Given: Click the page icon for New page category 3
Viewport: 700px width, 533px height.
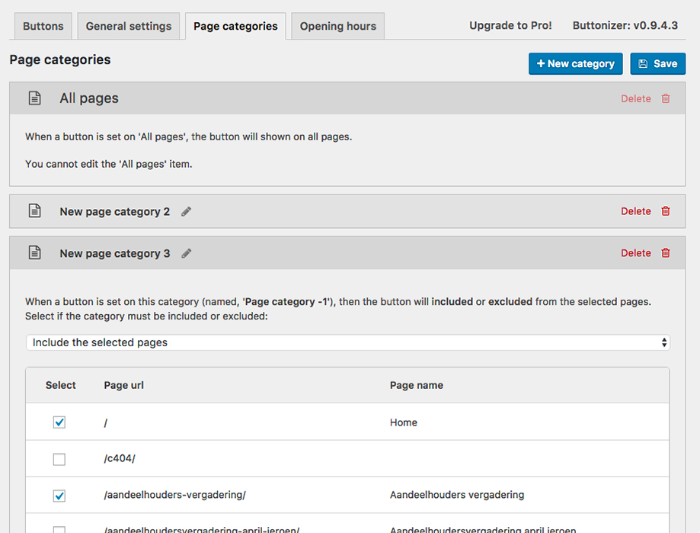Looking at the screenshot, I should (x=34, y=253).
